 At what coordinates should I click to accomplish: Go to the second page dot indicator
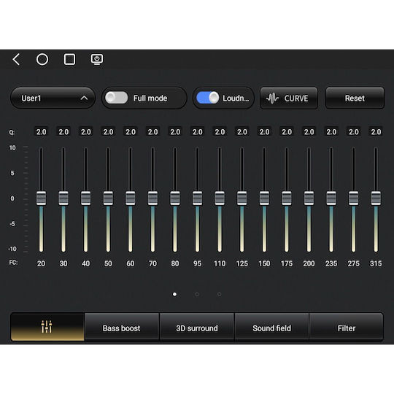coord(197,294)
